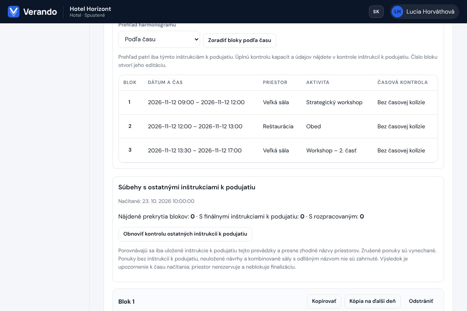
Task: Click the Dátum a čas column header
Action: point(165,82)
